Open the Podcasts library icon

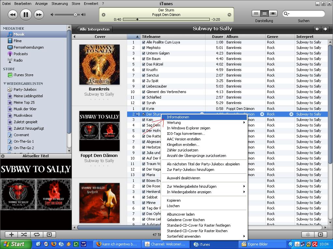[10, 54]
